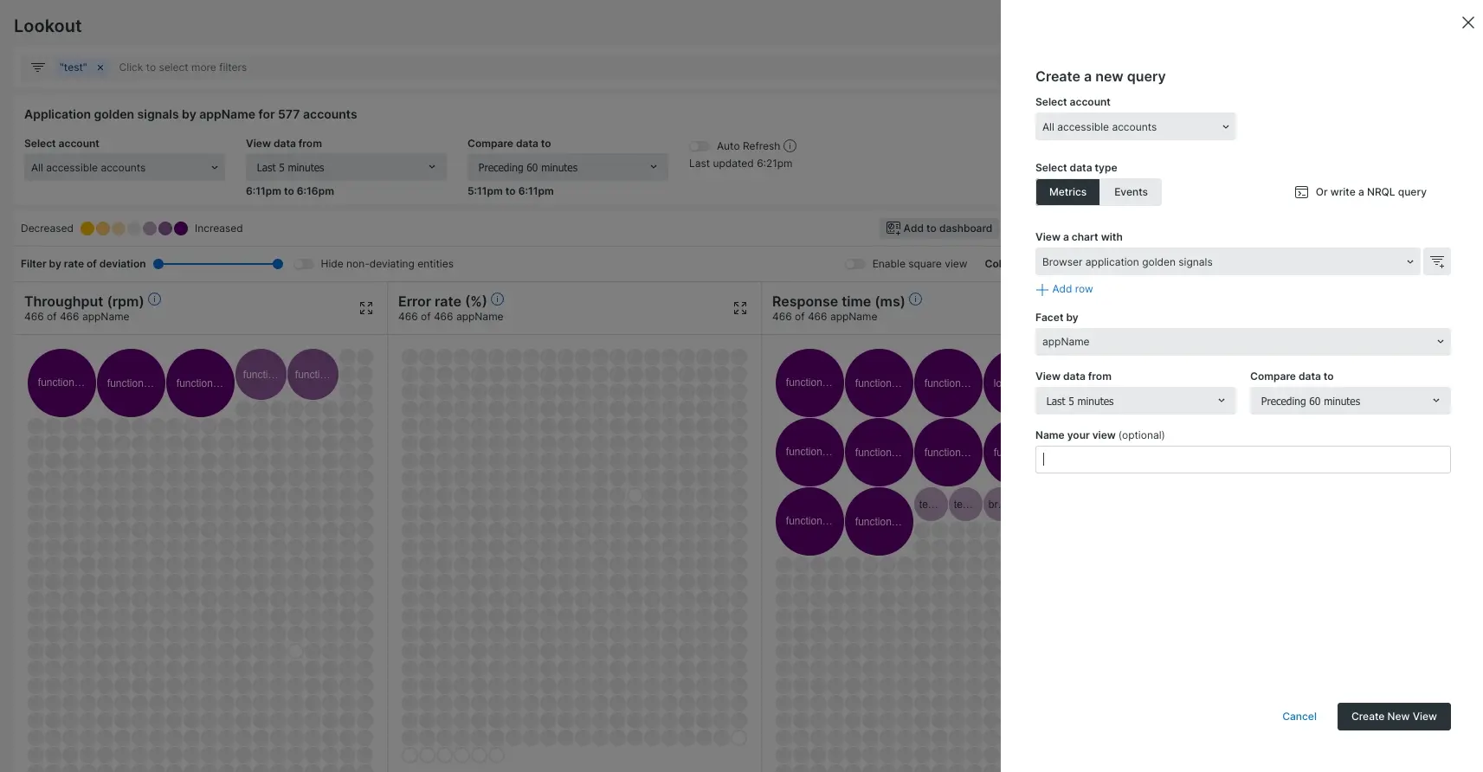Enable Hide non-deviating entities toggle

(x=304, y=264)
